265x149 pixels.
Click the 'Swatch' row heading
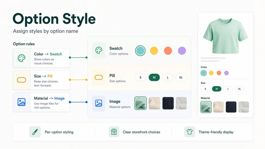(116, 48)
